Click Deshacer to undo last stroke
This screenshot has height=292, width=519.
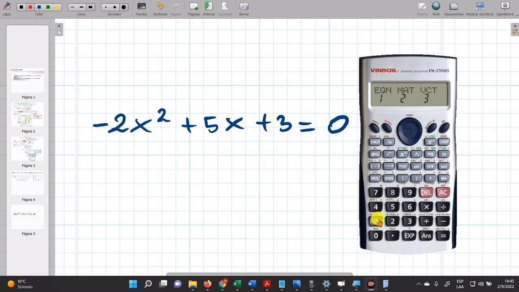click(x=160, y=7)
